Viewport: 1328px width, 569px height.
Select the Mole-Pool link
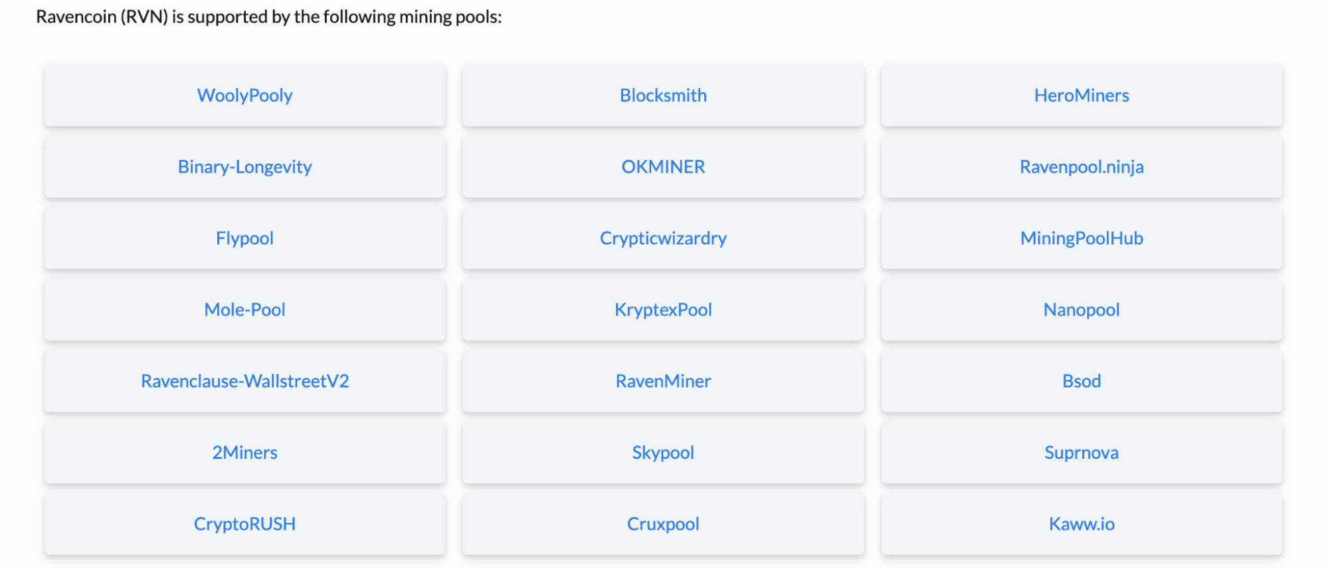244,309
